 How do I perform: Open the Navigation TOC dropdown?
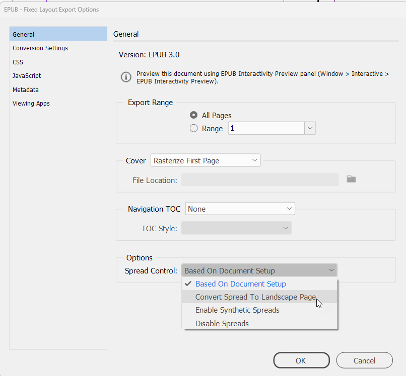[x=240, y=209]
